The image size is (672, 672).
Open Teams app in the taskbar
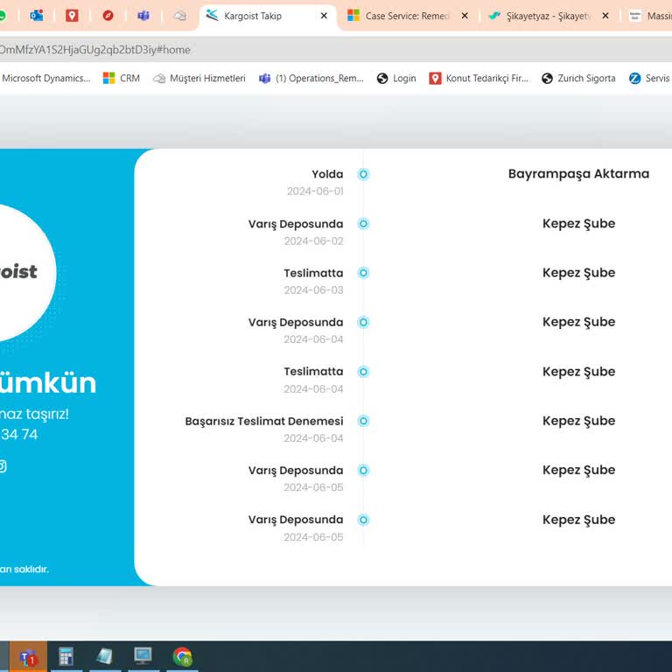pyautogui.click(x=28, y=656)
